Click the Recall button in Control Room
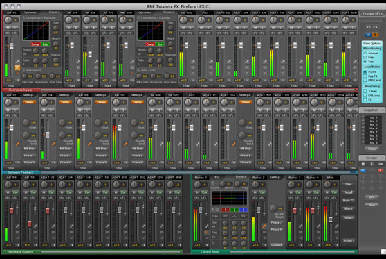The width and height of the screenshot is (386, 259). [348, 192]
